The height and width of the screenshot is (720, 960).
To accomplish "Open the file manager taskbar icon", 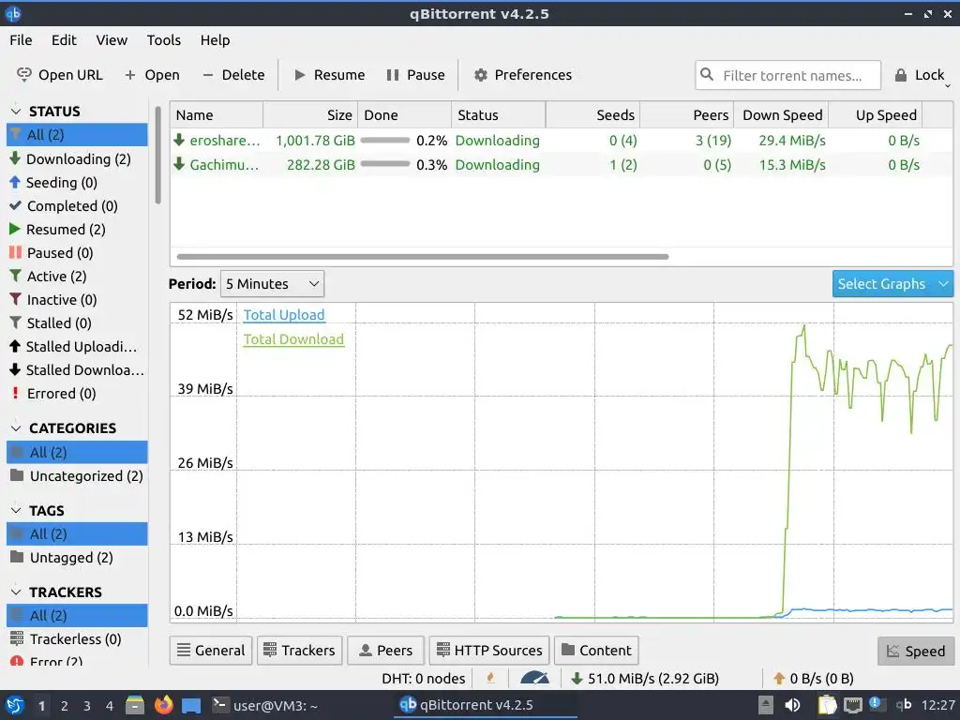I will point(135,705).
